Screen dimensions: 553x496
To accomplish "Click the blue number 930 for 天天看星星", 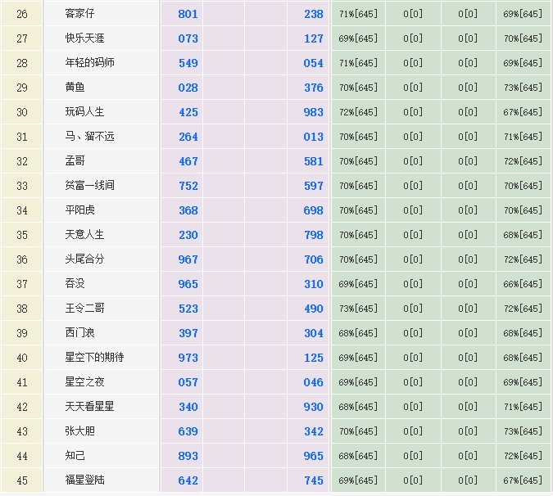I will coord(313,407).
